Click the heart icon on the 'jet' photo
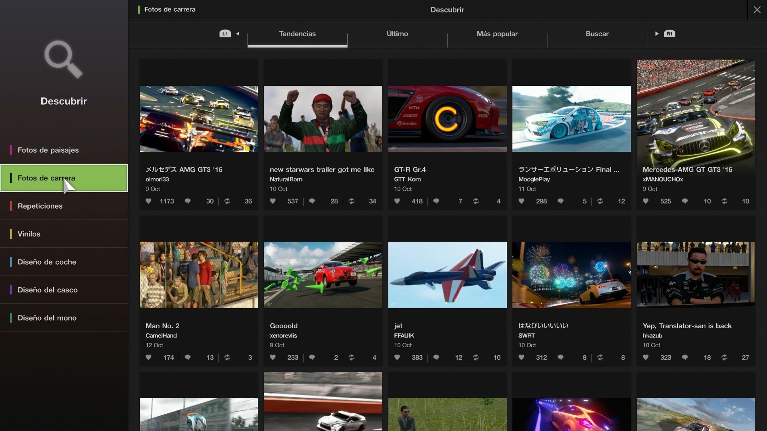 pyautogui.click(x=397, y=358)
